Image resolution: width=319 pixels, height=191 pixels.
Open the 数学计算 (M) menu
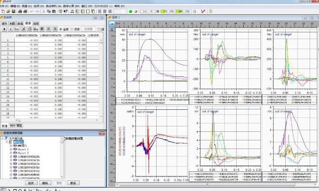(70, 5)
